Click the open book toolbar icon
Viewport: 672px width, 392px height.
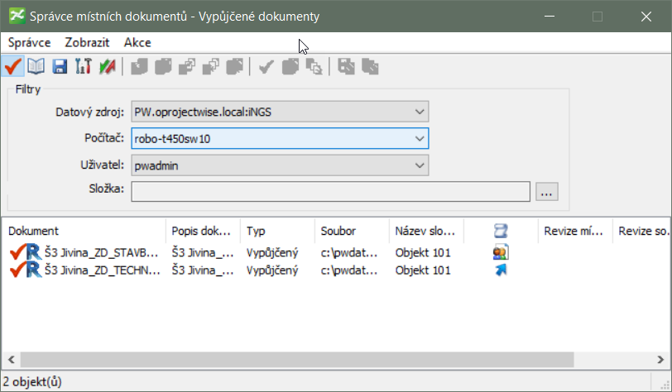pyautogui.click(x=36, y=67)
